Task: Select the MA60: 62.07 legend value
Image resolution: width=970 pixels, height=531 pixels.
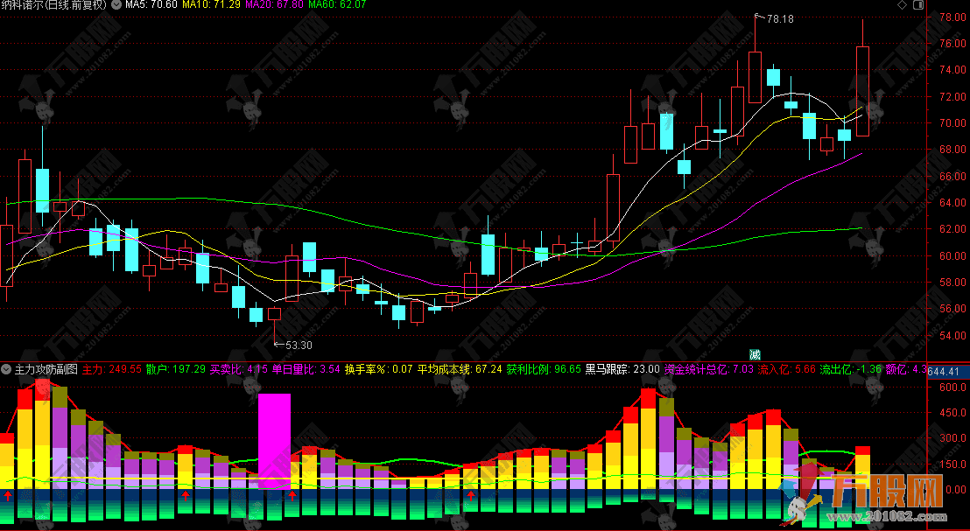Action: (337, 5)
